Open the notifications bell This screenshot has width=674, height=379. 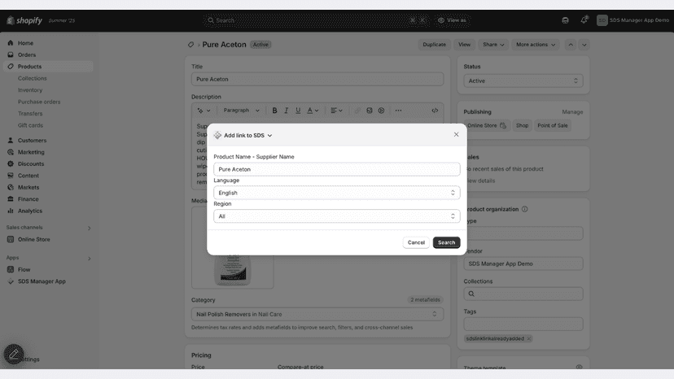click(584, 20)
